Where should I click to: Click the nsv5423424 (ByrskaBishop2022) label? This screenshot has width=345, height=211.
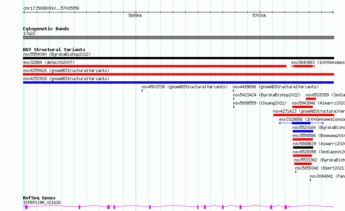(x=267, y=95)
